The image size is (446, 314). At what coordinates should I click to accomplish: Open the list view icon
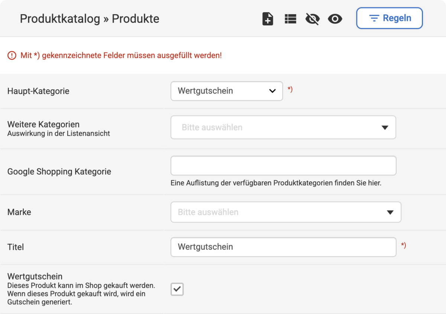pos(290,19)
